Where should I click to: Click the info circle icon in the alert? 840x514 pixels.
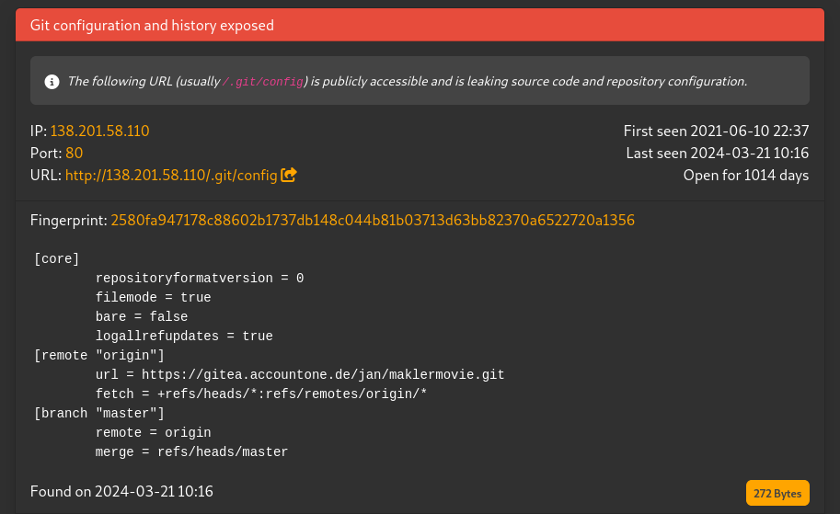pos(52,81)
